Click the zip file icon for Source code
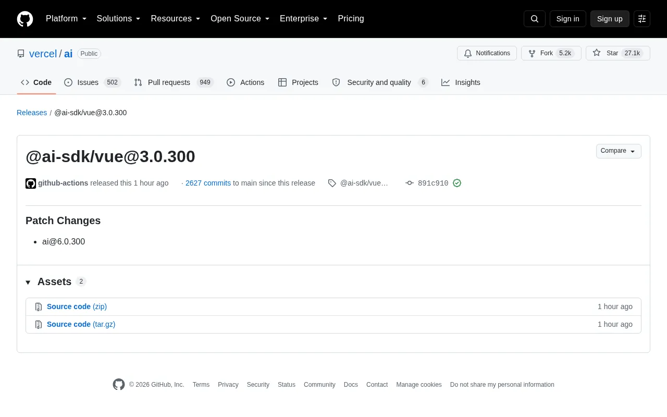Image resolution: width=667 pixels, height=417 pixels. pyautogui.click(x=39, y=307)
